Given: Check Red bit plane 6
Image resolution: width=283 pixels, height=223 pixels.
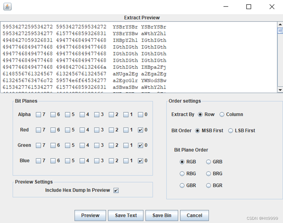Looking at the screenshot, I should [53, 130].
